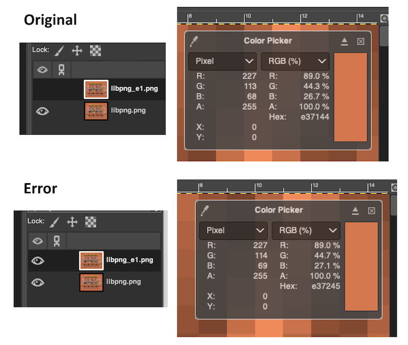Open the Pixel dropdown in Original Color Picker

click(x=222, y=61)
